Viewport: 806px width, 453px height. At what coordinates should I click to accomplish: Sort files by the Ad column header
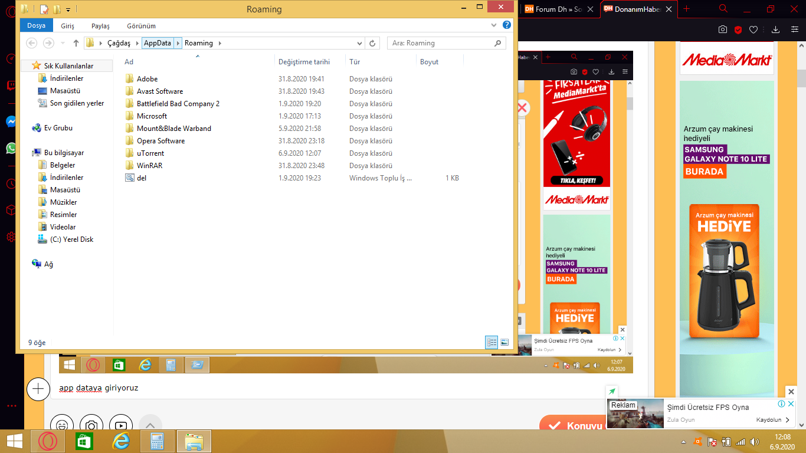[x=198, y=62]
